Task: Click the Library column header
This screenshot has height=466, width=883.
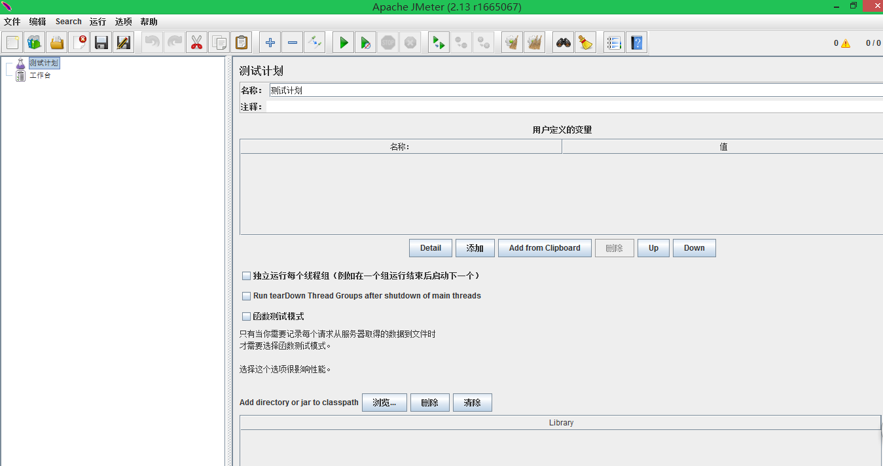Action: [561, 423]
